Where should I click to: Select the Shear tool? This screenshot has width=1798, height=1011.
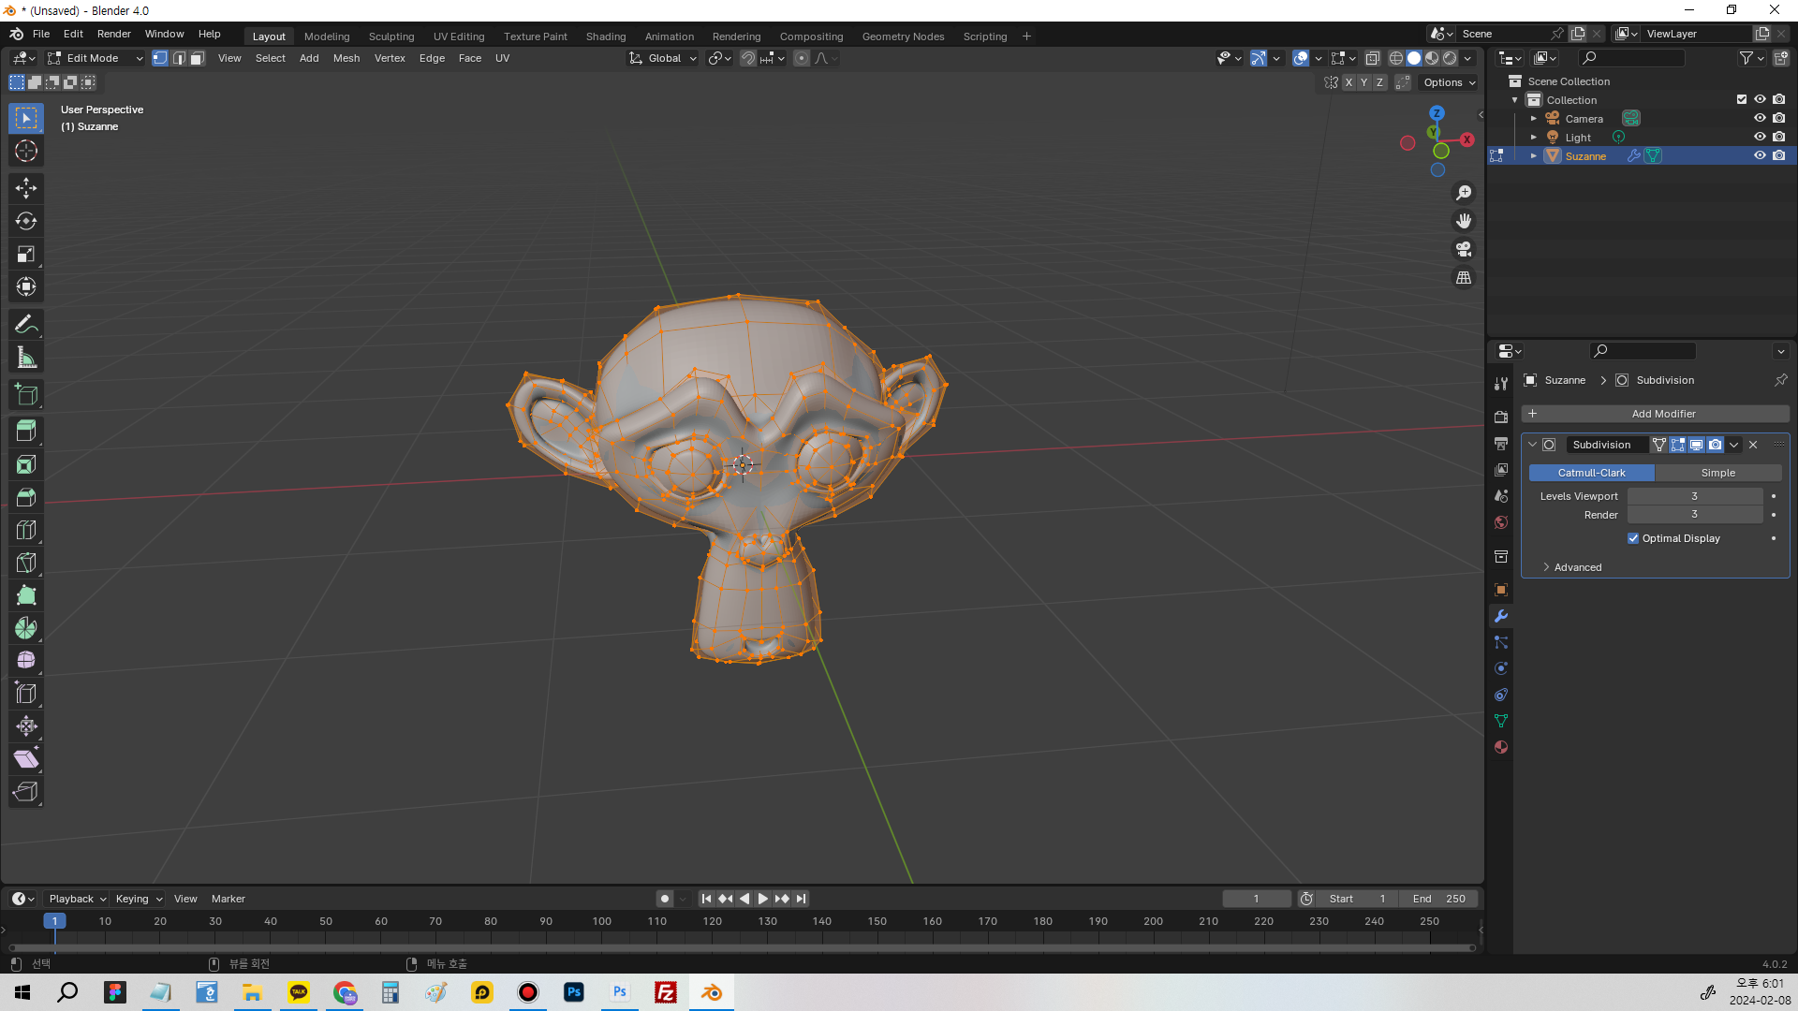pos(26,759)
